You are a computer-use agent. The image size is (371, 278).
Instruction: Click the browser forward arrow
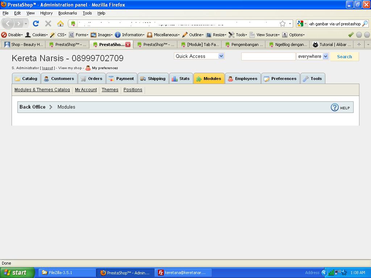(x=18, y=24)
